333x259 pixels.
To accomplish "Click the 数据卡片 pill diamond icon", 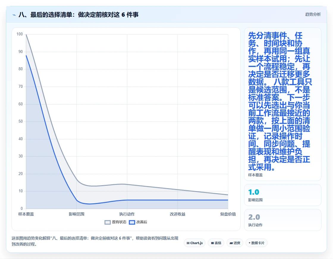I will click(249, 243).
